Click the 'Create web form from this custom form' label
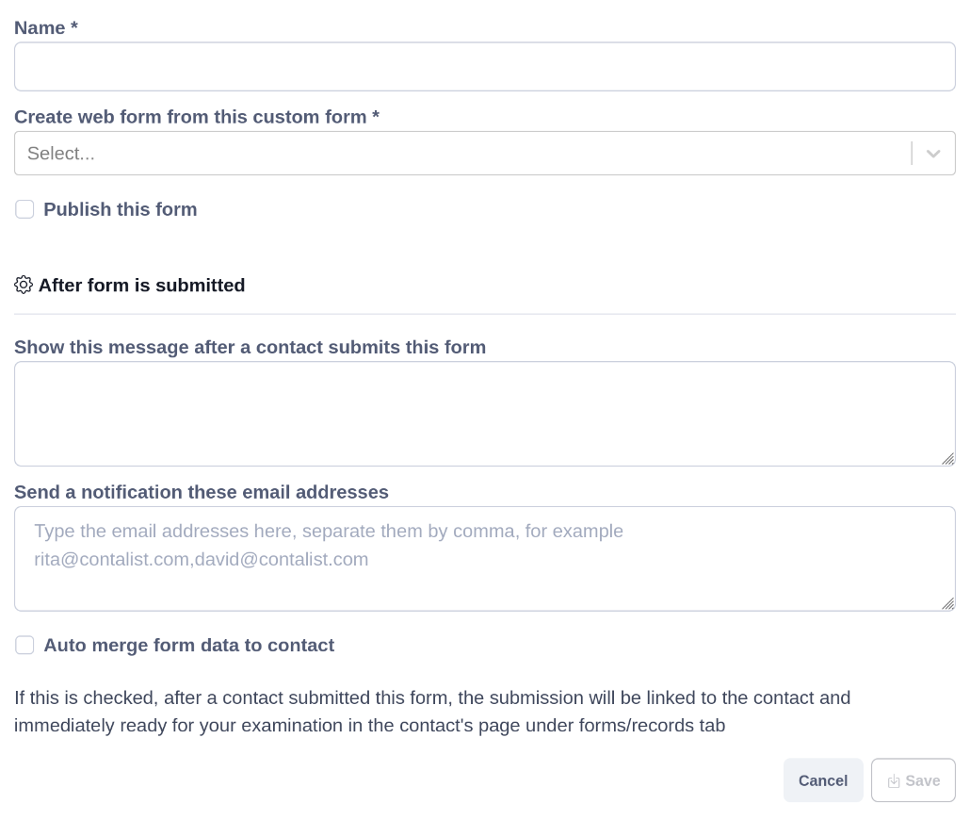The width and height of the screenshot is (970, 820). tap(196, 117)
